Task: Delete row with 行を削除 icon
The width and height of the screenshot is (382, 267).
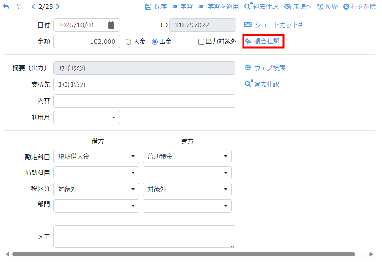Action: pyautogui.click(x=346, y=7)
